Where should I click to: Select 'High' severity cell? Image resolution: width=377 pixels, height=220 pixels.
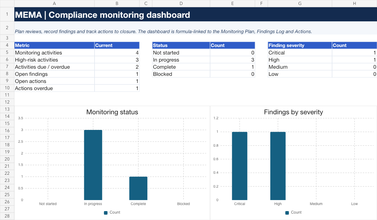pos(300,60)
